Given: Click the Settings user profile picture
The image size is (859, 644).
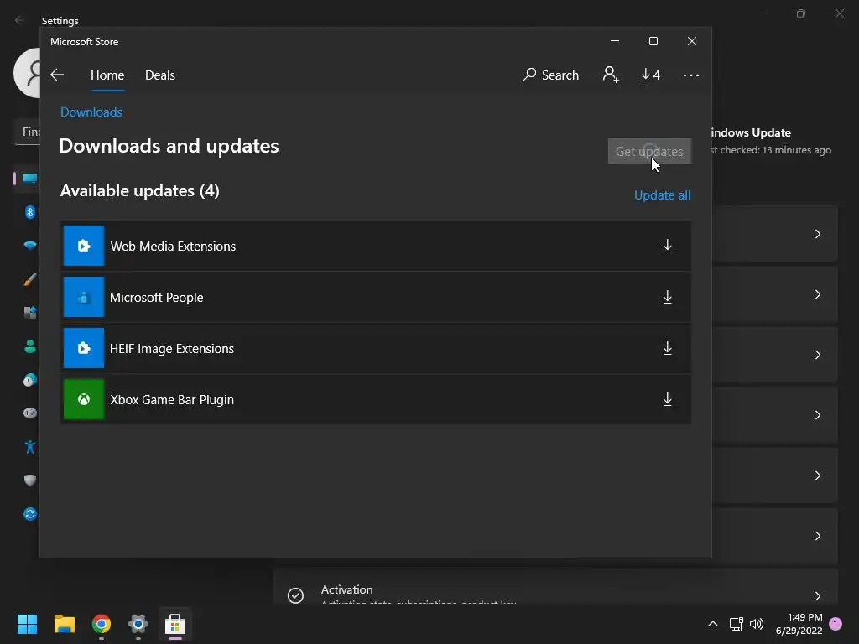Looking at the screenshot, I should (x=27, y=73).
